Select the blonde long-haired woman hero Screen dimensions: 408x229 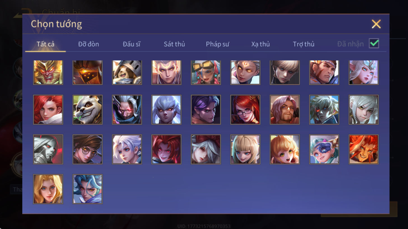pos(48,189)
